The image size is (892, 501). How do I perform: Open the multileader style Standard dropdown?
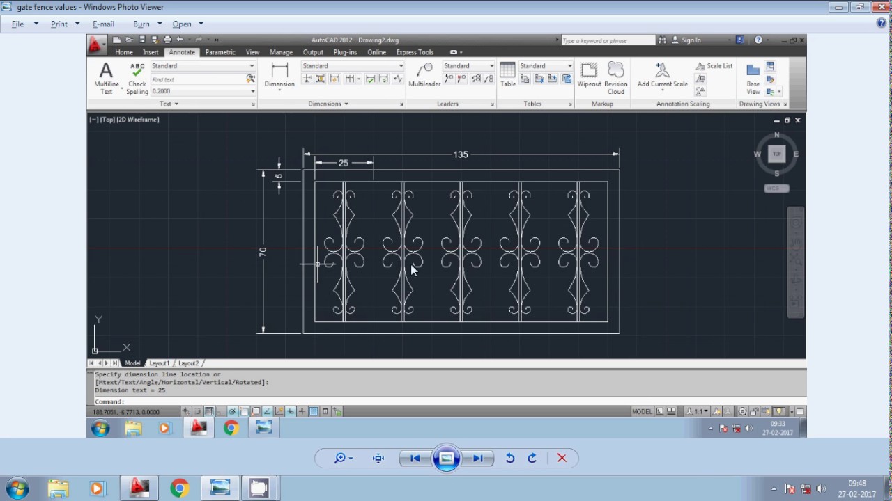469,66
